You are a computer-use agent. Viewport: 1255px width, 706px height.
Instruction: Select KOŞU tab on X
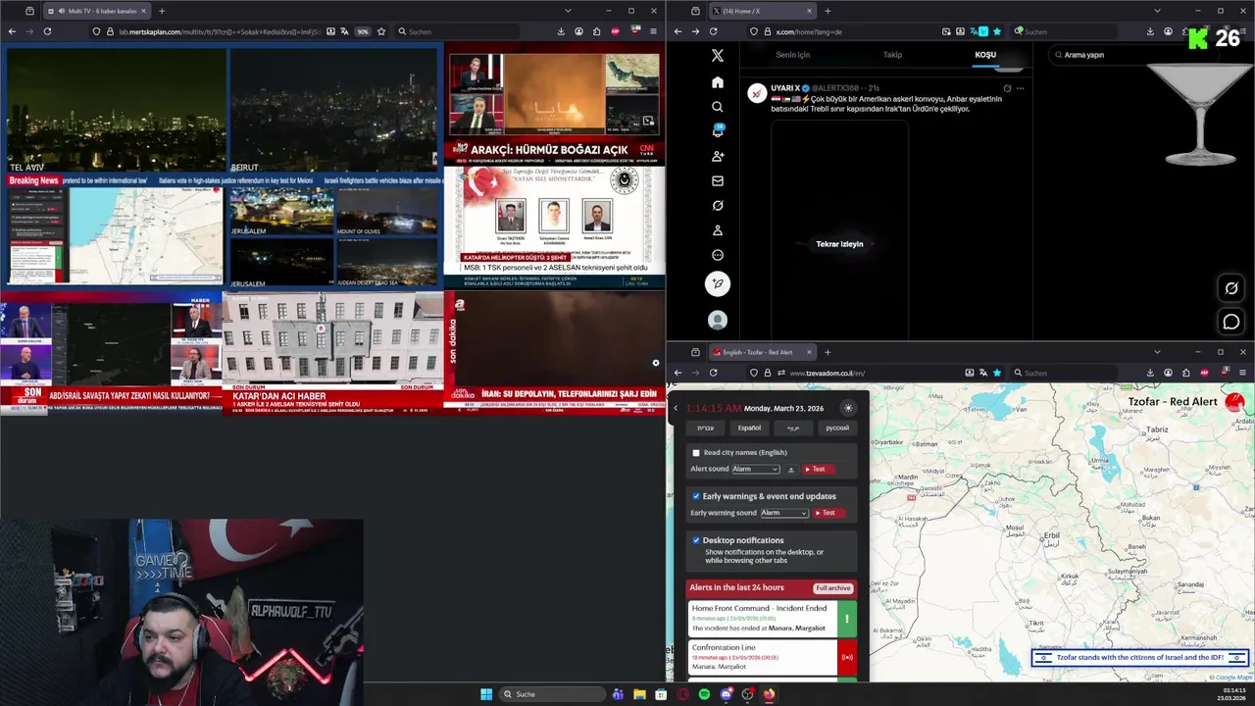985,55
